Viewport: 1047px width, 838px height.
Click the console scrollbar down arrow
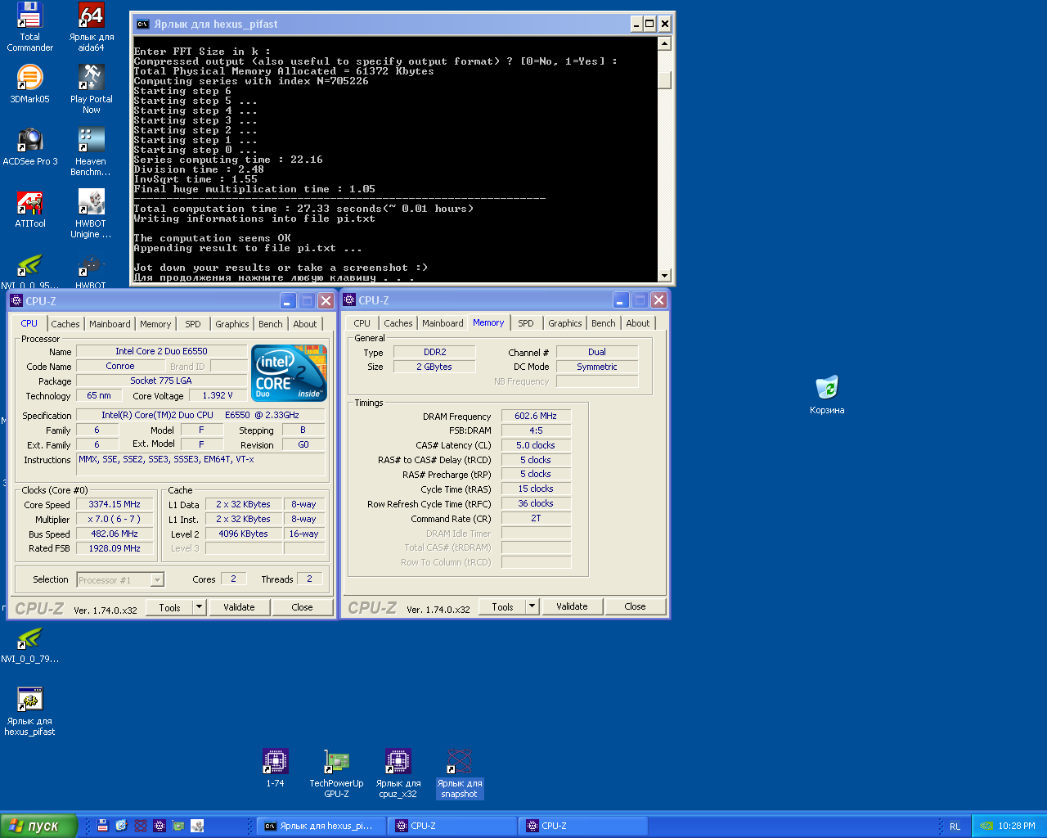click(x=665, y=276)
